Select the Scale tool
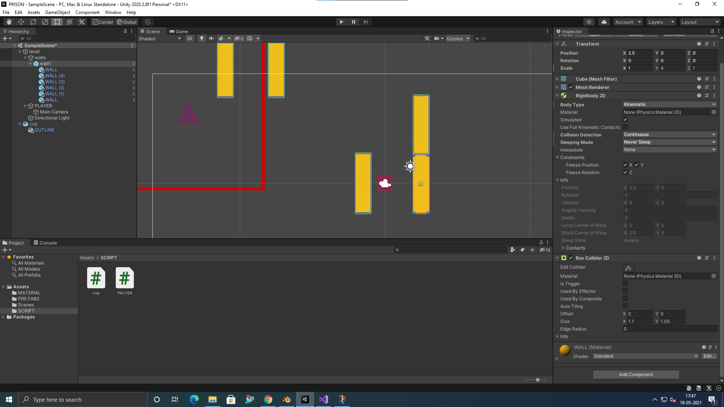 tap(45, 21)
